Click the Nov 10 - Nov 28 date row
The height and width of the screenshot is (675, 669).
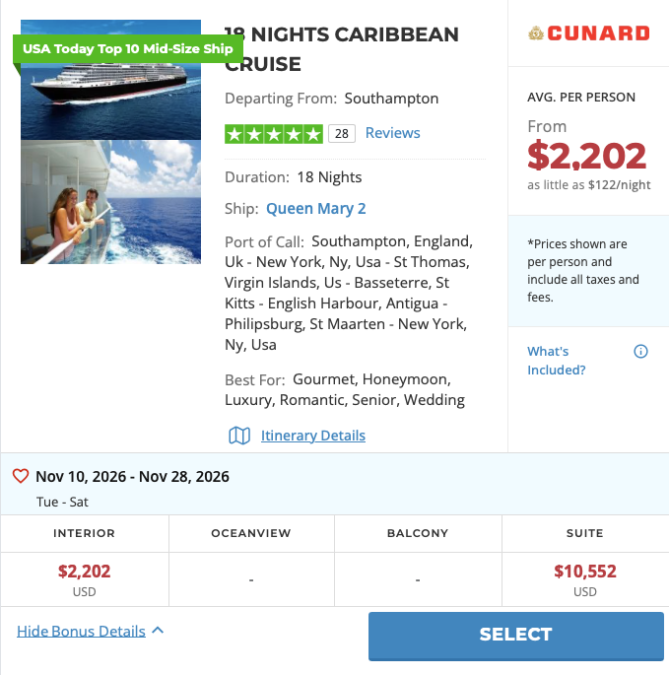pyautogui.click(x=132, y=477)
